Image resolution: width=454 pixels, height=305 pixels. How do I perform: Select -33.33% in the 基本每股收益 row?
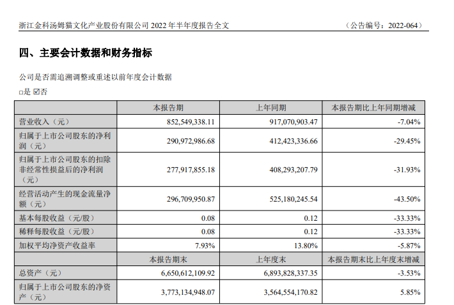407,218
